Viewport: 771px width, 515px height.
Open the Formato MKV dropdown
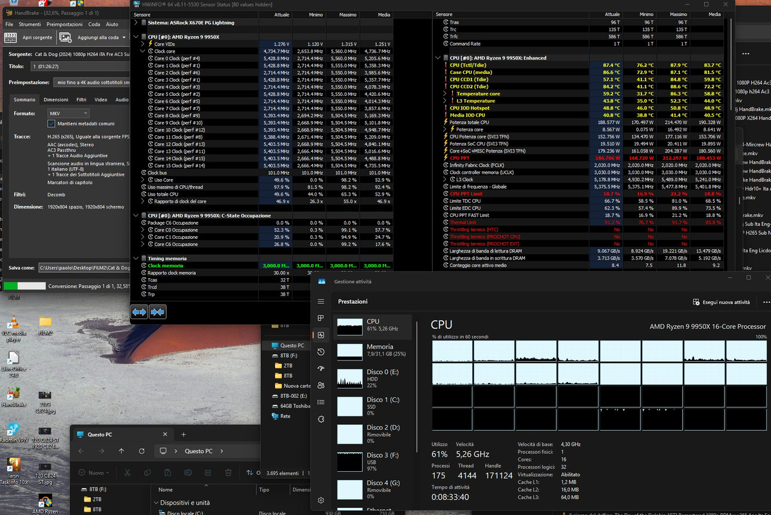(68, 113)
